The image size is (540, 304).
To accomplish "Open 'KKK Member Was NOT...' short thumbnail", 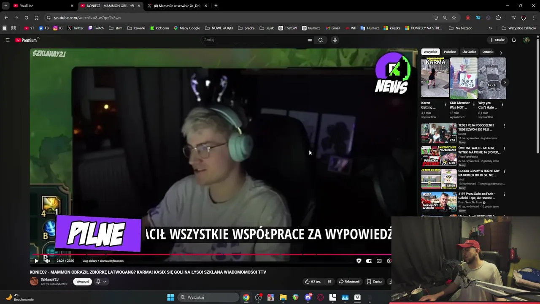I will tap(464, 78).
